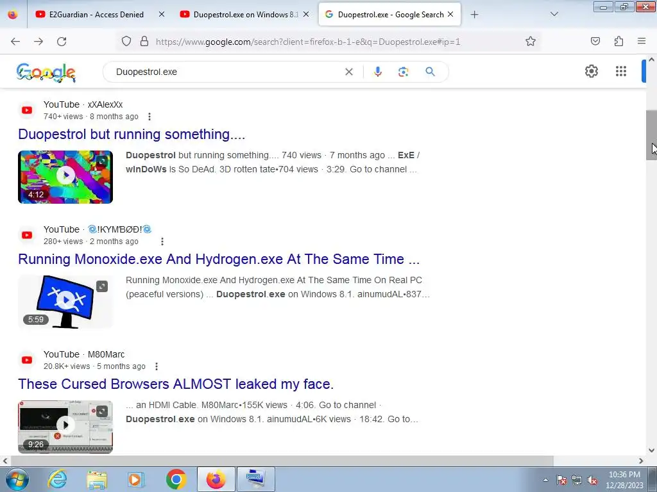Clear the Google search box with X
The height and width of the screenshot is (492, 657).
(348, 72)
